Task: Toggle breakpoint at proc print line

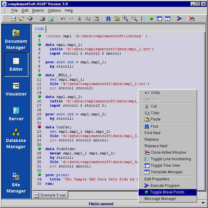Action: 39,175
